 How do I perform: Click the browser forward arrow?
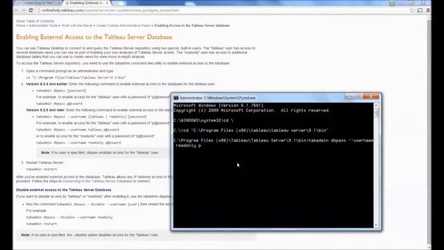(x=24, y=10)
